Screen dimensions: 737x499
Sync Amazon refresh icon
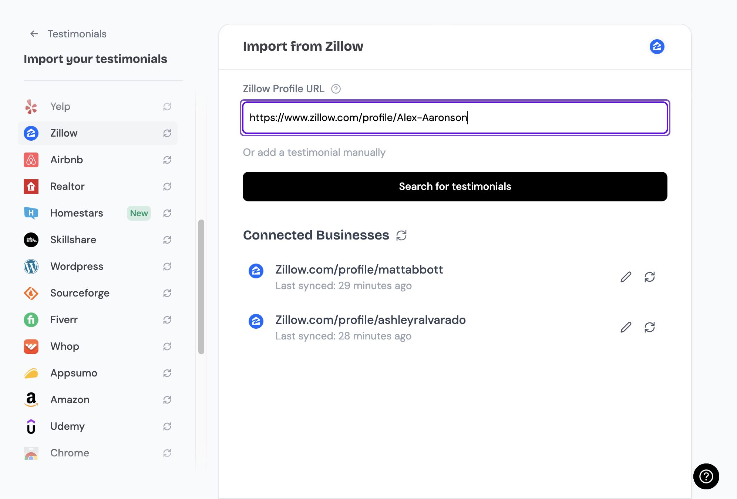[167, 400]
